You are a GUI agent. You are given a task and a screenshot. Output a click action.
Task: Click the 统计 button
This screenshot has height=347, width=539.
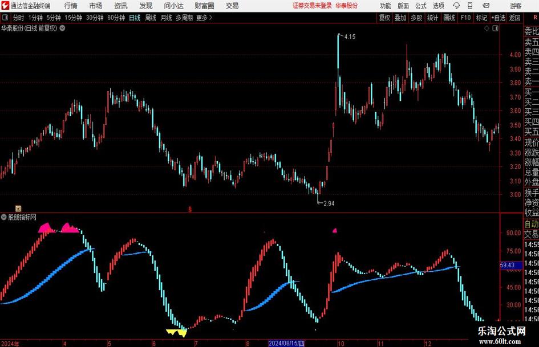tap(432, 18)
